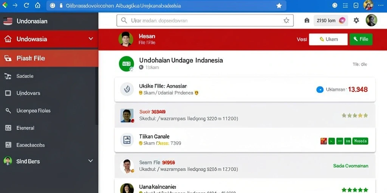Viewport: 387px width, 193px height.
Task: Click the address bar URL text
Action: [123, 6]
